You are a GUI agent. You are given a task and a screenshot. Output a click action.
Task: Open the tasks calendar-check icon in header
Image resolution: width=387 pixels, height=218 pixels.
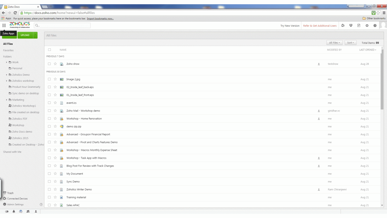click(x=359, y=26)
